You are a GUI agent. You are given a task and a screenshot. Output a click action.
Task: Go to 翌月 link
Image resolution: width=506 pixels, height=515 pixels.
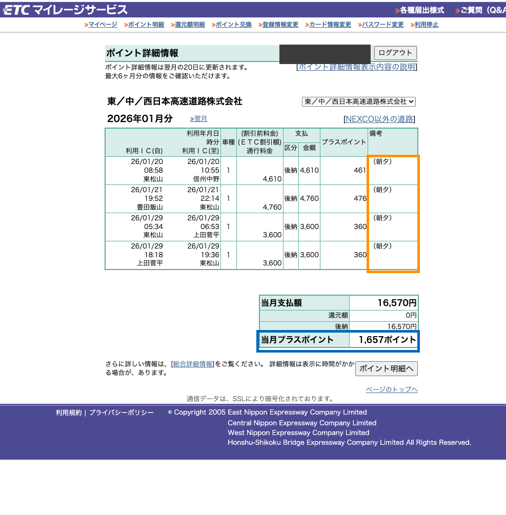198,119
